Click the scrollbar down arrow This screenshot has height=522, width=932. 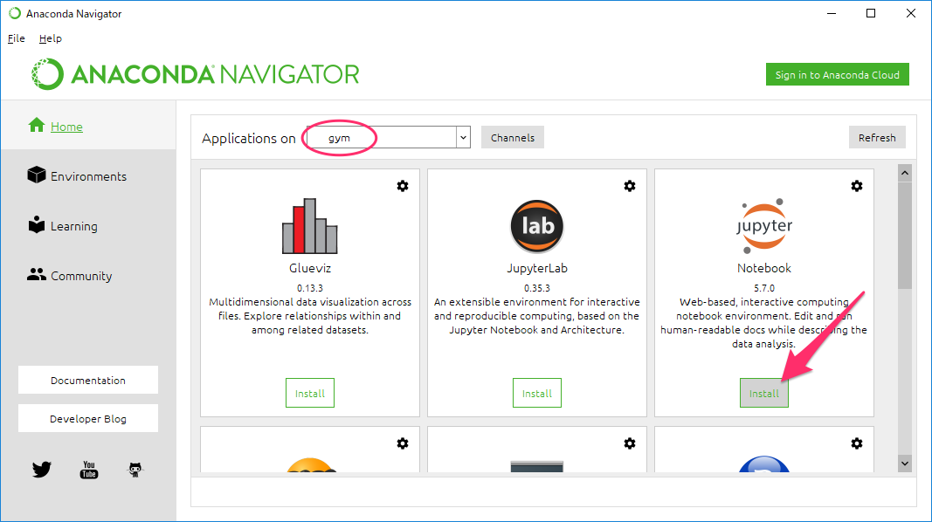(x=905, y=464)
